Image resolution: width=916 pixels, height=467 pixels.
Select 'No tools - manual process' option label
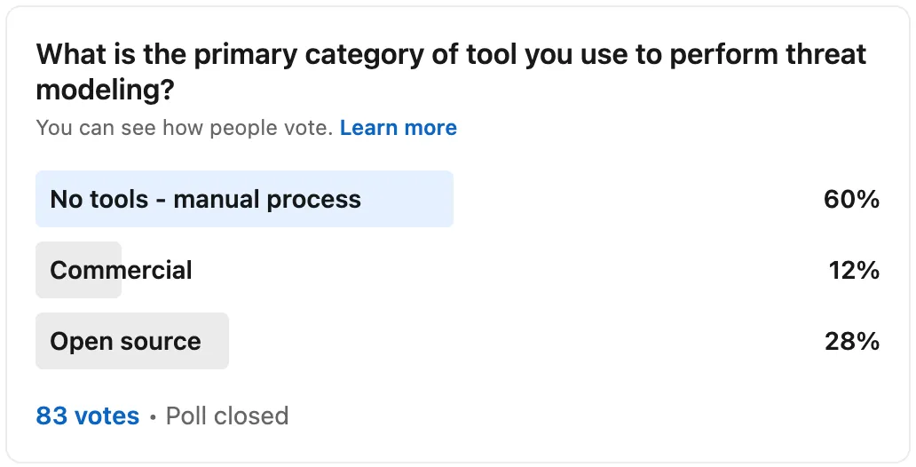click(206, 199)
